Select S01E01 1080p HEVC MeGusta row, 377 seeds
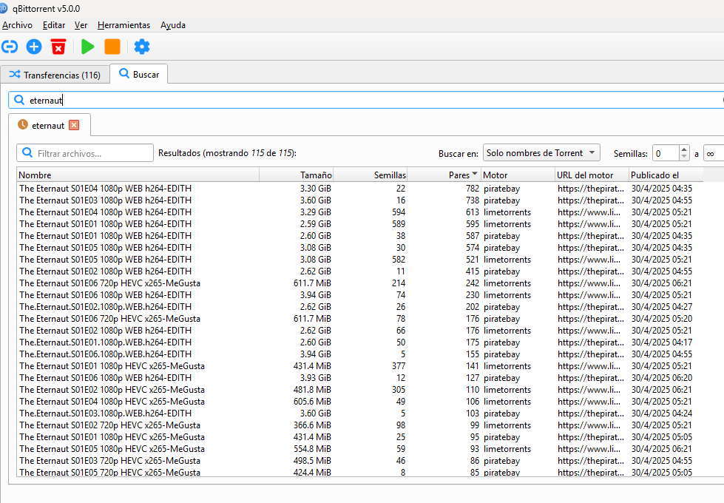724x503 pixels. [360, 366]
